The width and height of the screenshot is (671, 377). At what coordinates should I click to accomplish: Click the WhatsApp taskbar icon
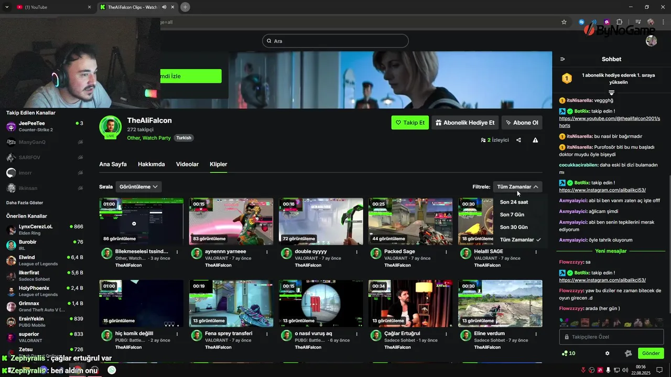pyautogui.click(x=112, y=370)
